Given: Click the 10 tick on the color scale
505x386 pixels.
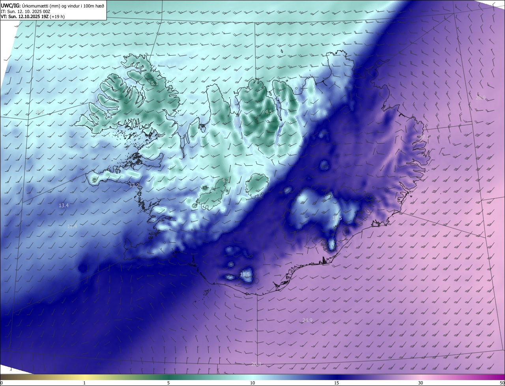Looking at the screenshot, I should pos(252,383).
